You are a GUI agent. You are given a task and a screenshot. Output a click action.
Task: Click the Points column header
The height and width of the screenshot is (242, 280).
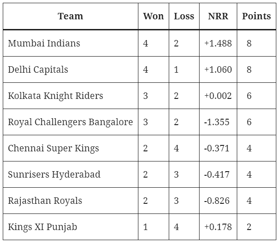pyautogui.click(x=257, y=16)
